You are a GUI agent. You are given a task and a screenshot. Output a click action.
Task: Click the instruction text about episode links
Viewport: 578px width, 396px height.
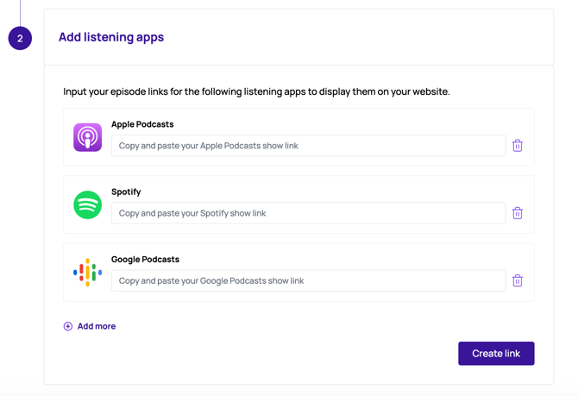click(256, 91)
